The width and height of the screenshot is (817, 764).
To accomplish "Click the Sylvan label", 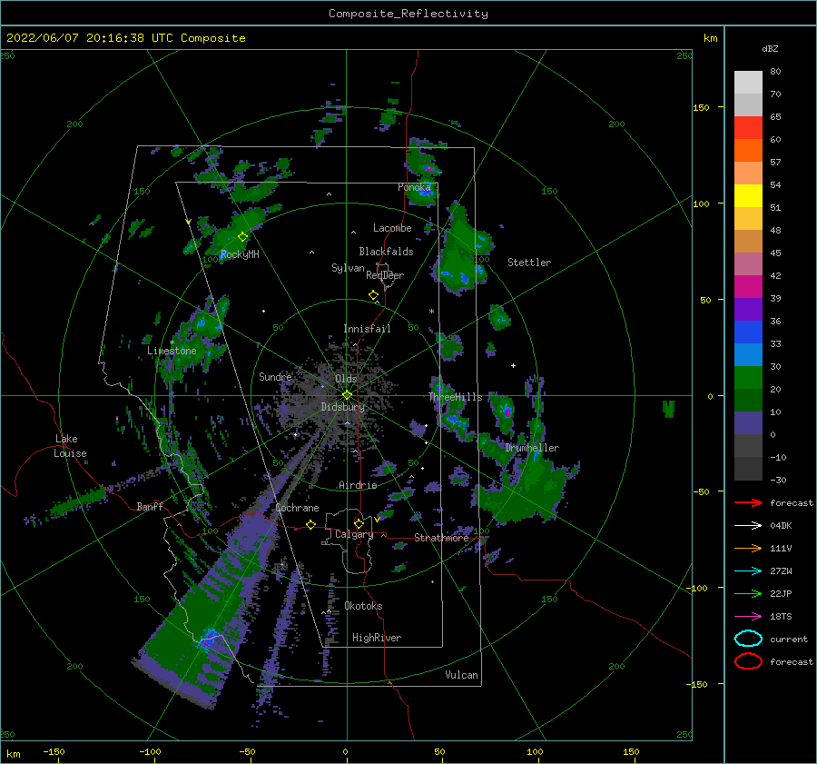I will (348, 268).
